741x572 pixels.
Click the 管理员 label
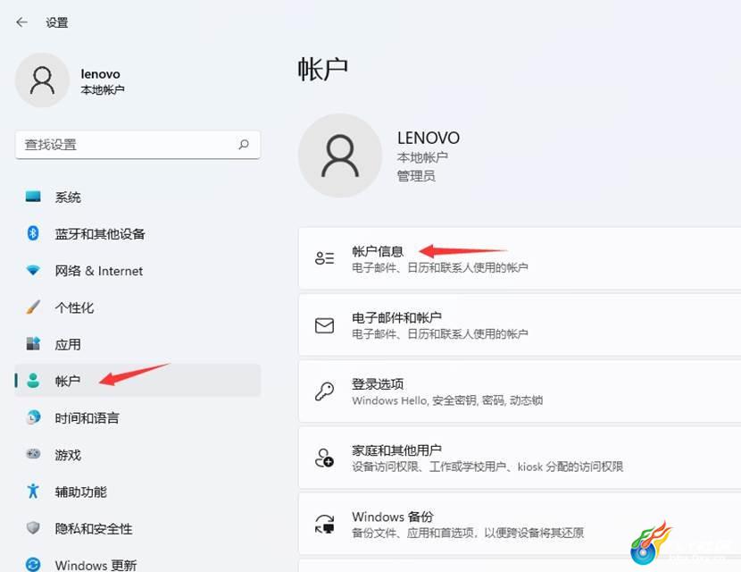(416, 176)
